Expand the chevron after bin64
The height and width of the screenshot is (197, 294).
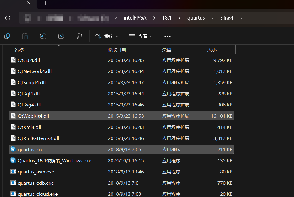[x=242, y=18]
